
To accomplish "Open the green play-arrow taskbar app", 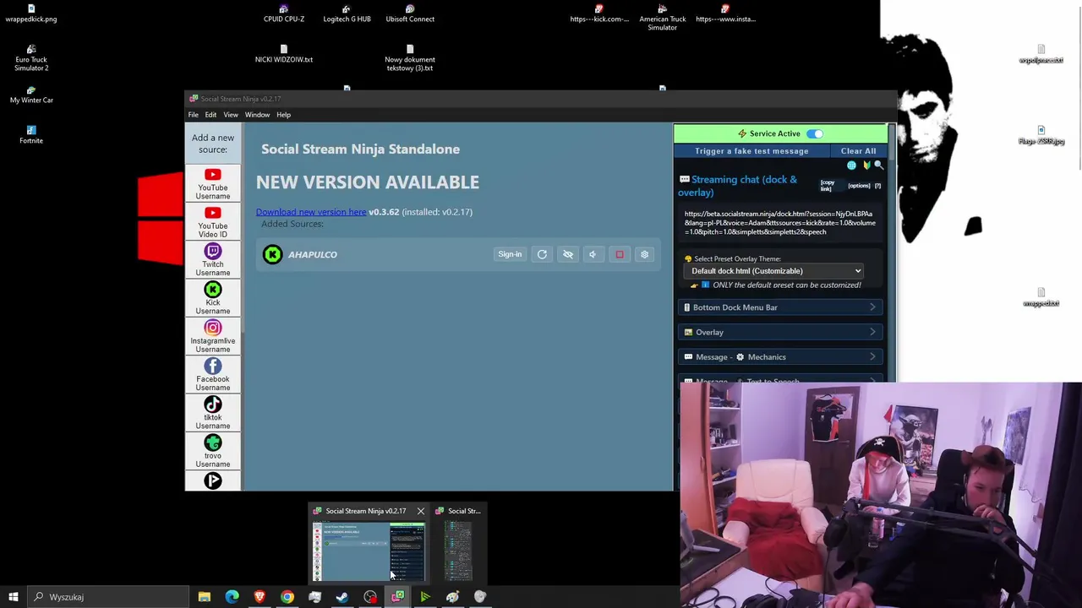I will coord(425,597).
